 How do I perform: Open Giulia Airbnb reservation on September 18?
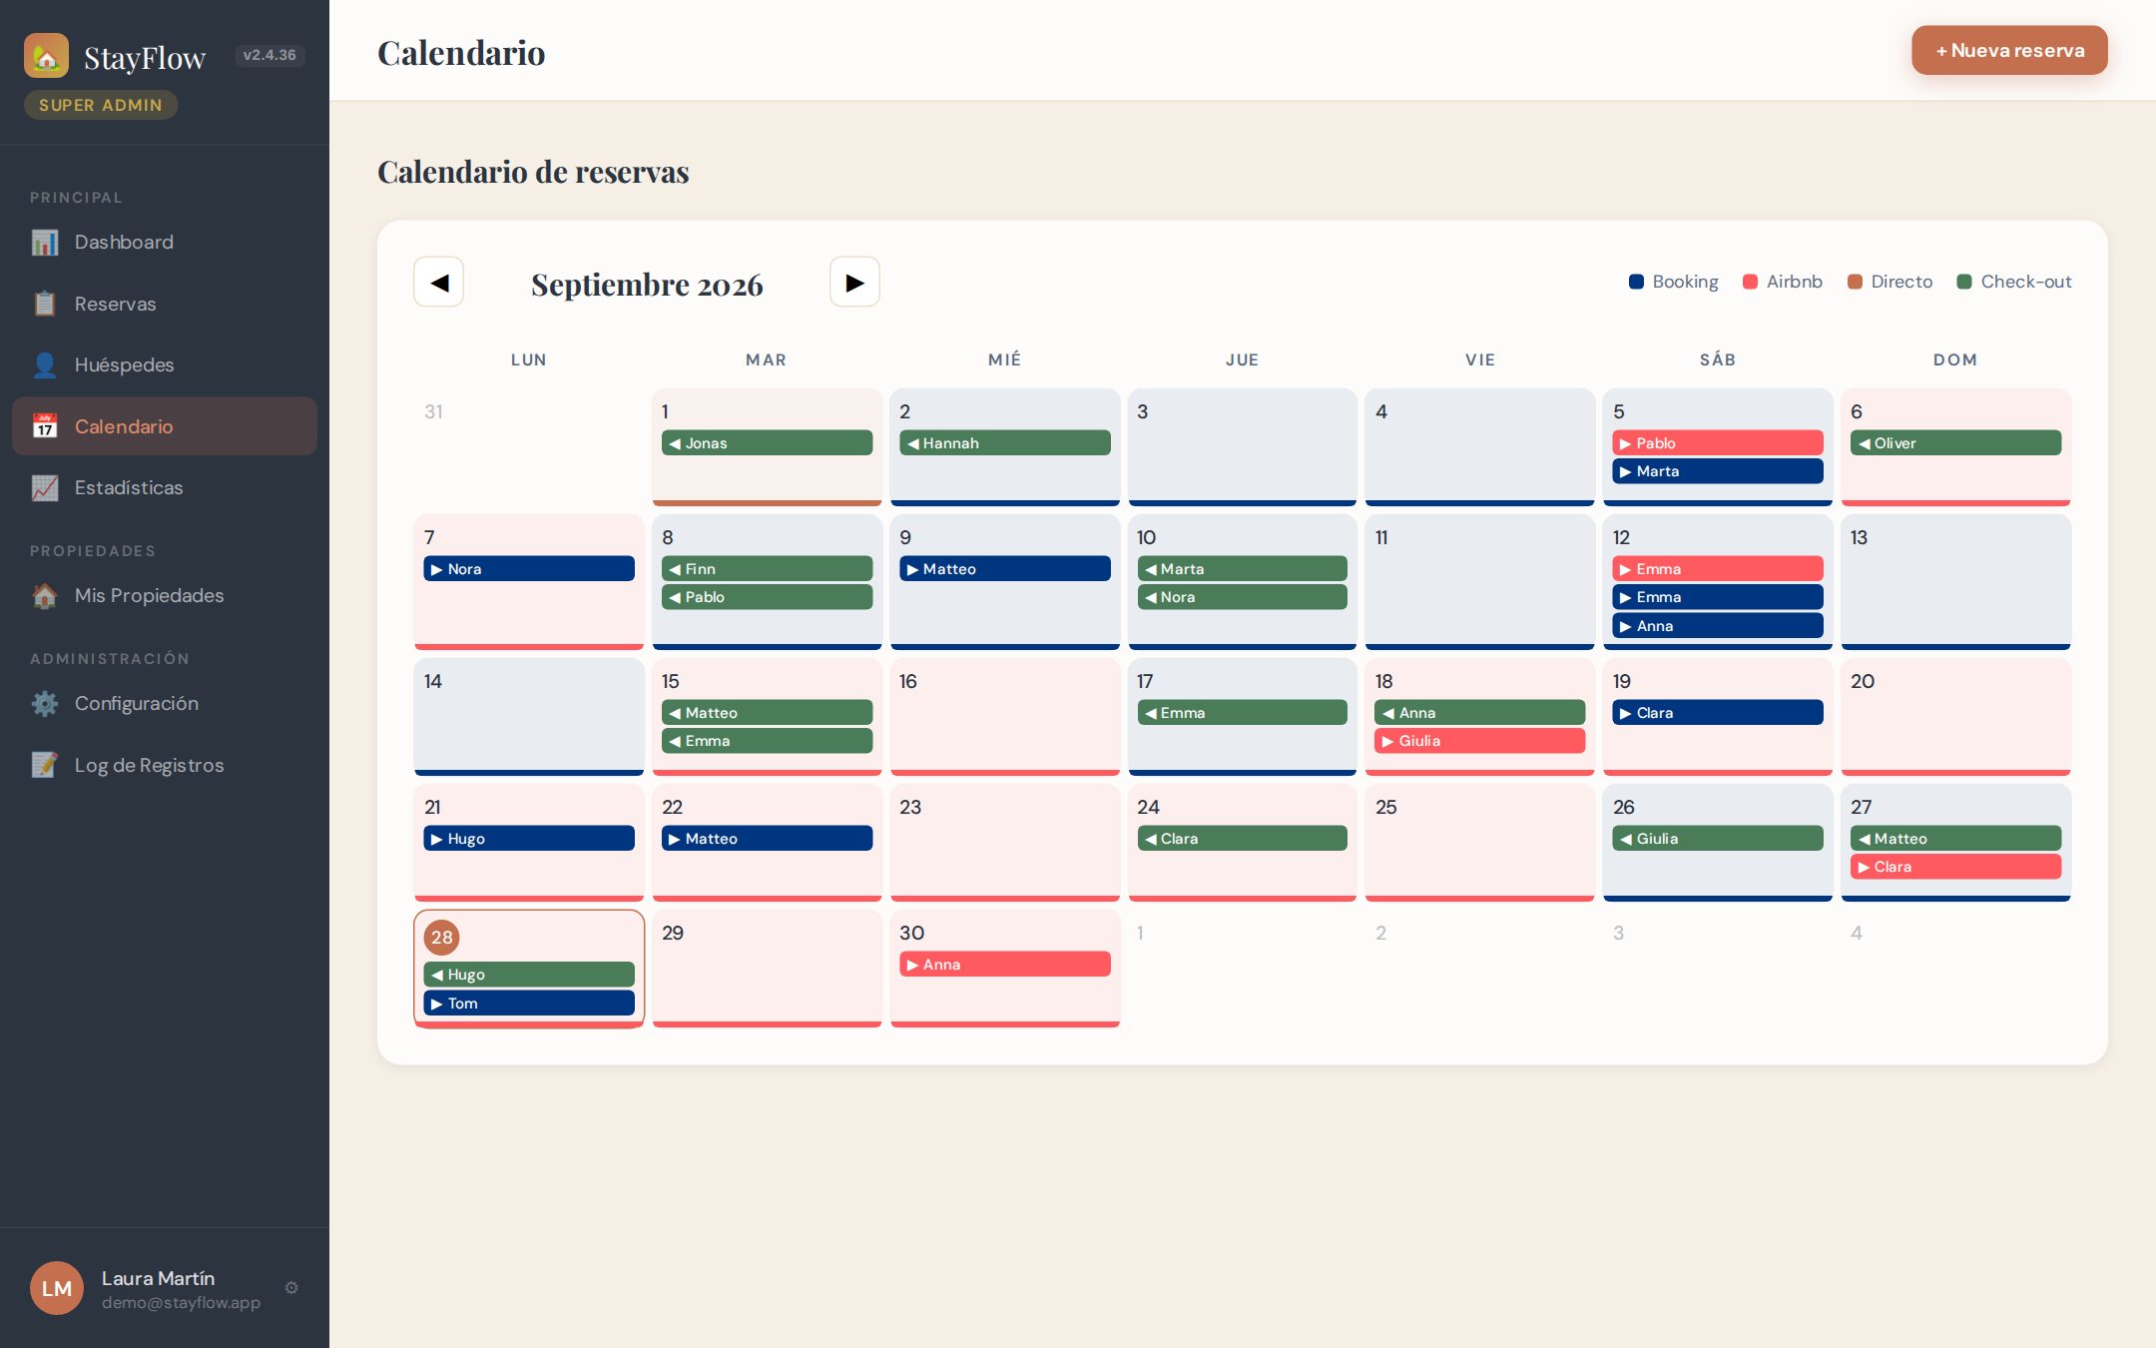tap(1480, 741)
